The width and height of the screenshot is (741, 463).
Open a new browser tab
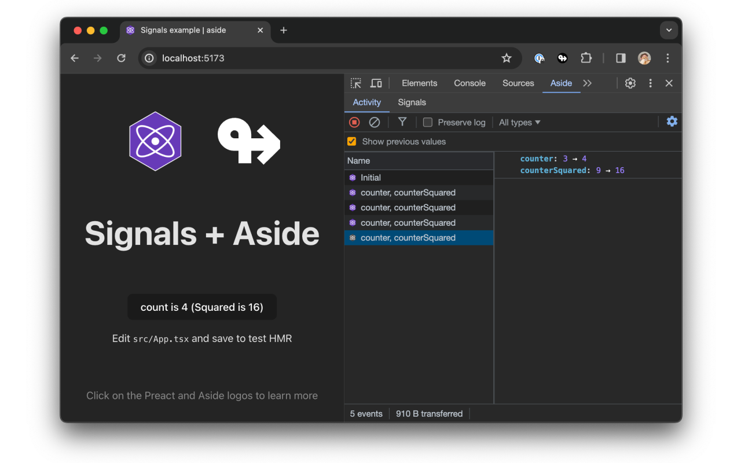pos(284,30)
